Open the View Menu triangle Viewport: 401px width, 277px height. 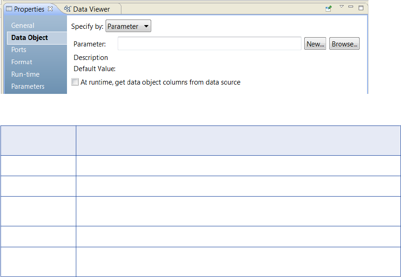point(341,7)
